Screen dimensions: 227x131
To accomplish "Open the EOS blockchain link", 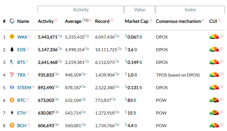I will coord(21,50).
